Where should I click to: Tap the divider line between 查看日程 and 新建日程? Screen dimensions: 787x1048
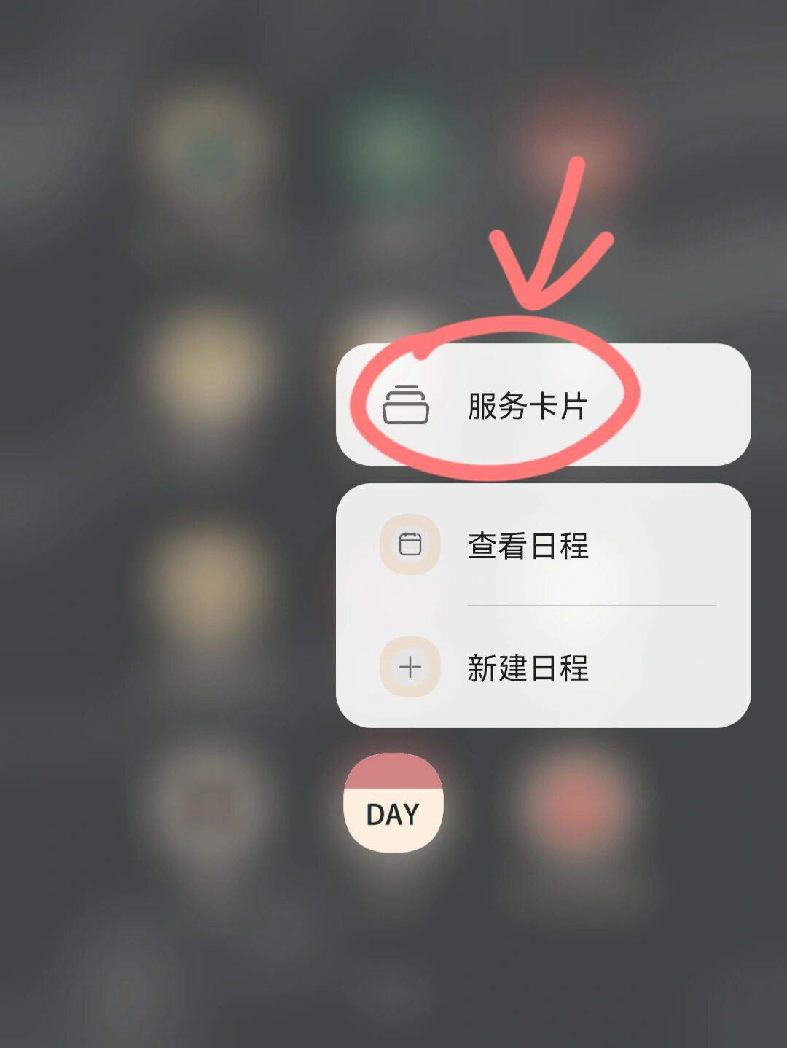click(591, 605)
